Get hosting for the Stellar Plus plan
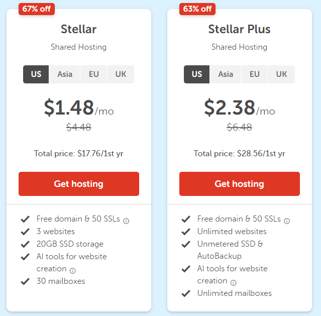 [240, 184]
